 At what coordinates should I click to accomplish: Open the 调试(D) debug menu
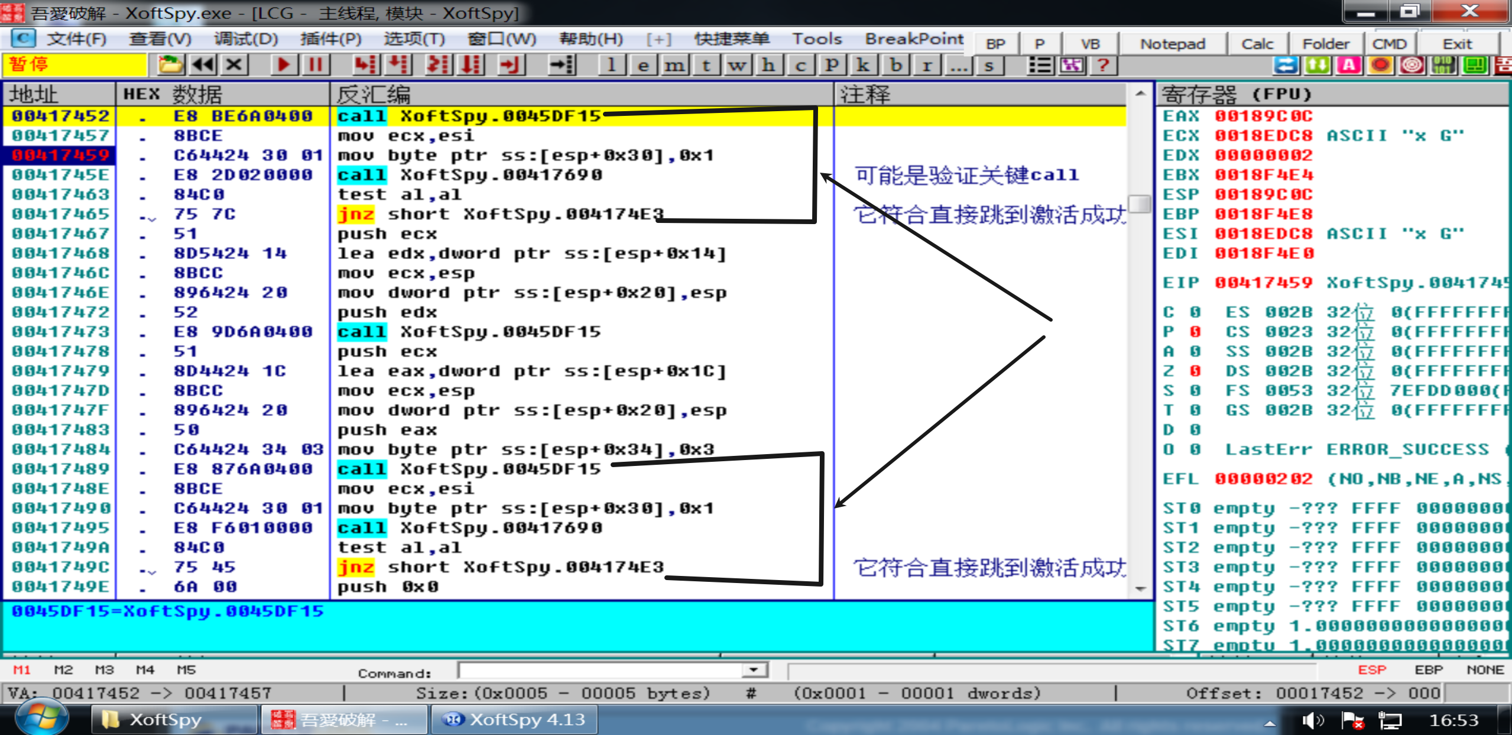click(x=245, y=39)
